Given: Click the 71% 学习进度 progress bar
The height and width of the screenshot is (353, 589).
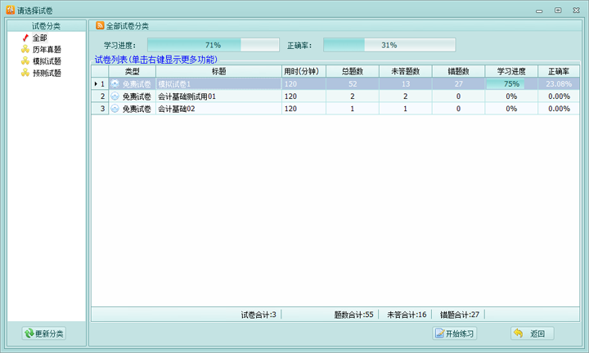Looking at the screenshot, I should click(x=213, y=45).
